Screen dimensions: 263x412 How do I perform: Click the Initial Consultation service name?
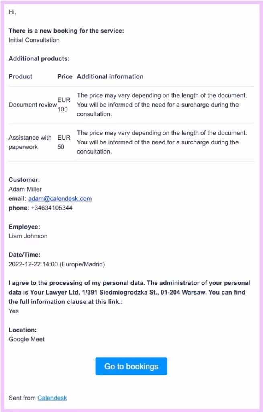coord(34,40)
